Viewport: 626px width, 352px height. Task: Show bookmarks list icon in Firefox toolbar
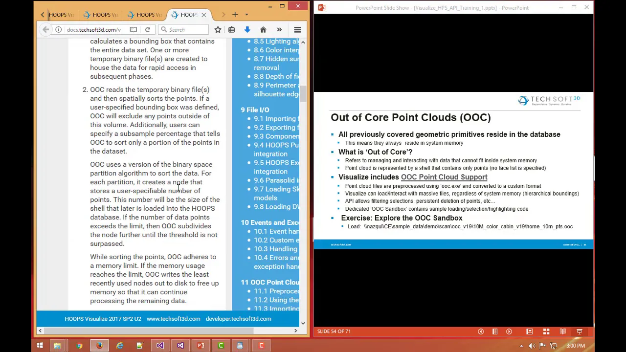pyautogui.click(x=231, y=30)
